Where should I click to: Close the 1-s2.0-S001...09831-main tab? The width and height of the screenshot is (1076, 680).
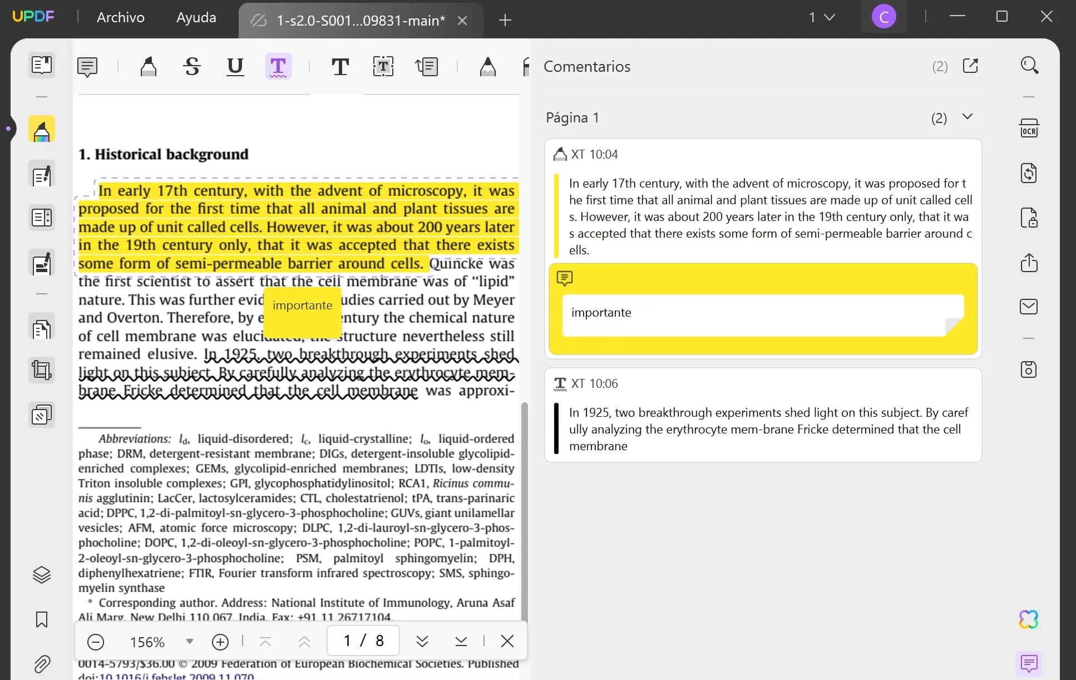point(462,21)
